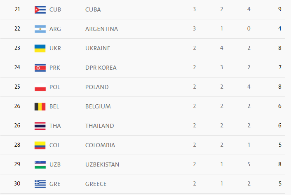Open the UKRAINE country link
This screenshot has width=291, height=195.
tap(98, 48)
